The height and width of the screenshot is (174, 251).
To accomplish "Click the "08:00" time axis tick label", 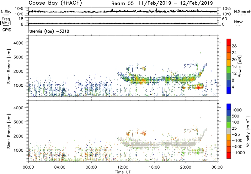I will tap(91, 167).
